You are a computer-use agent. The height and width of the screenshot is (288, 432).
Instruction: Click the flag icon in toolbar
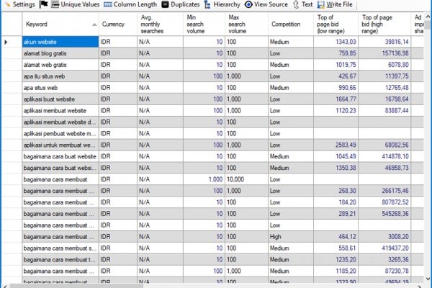pos(43,4)
